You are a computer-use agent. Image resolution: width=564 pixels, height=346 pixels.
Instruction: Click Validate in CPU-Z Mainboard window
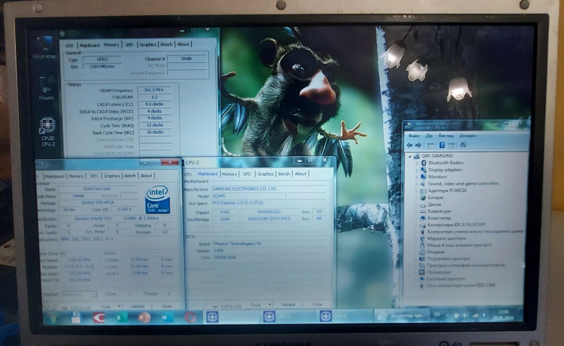[288, 304]
